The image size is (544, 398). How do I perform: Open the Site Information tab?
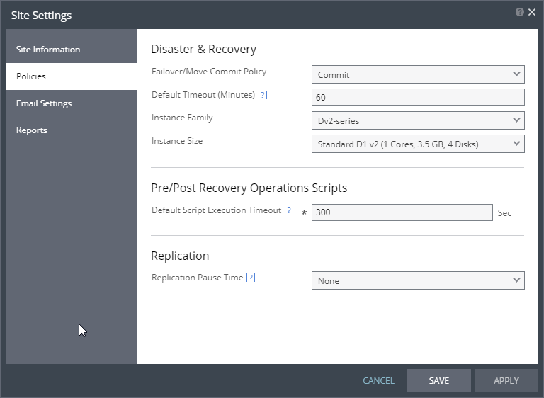pos(71,50)
